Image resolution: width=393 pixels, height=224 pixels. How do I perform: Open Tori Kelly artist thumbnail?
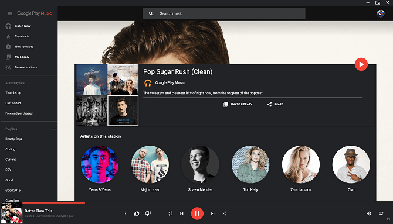[x=250, y=164]
